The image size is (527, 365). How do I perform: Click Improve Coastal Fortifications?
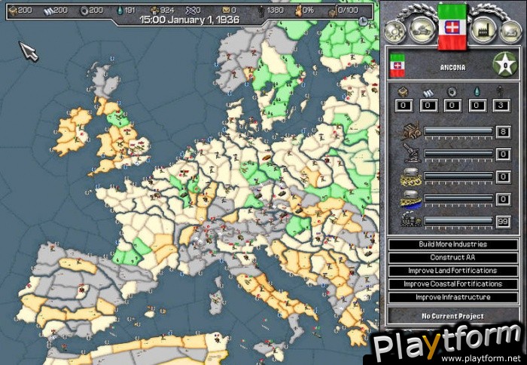click(x=452, y=284)
